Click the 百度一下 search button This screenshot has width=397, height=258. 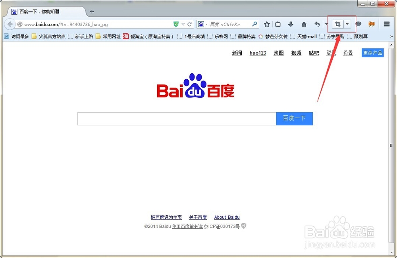pyautogui.click(x=294, y=118)
